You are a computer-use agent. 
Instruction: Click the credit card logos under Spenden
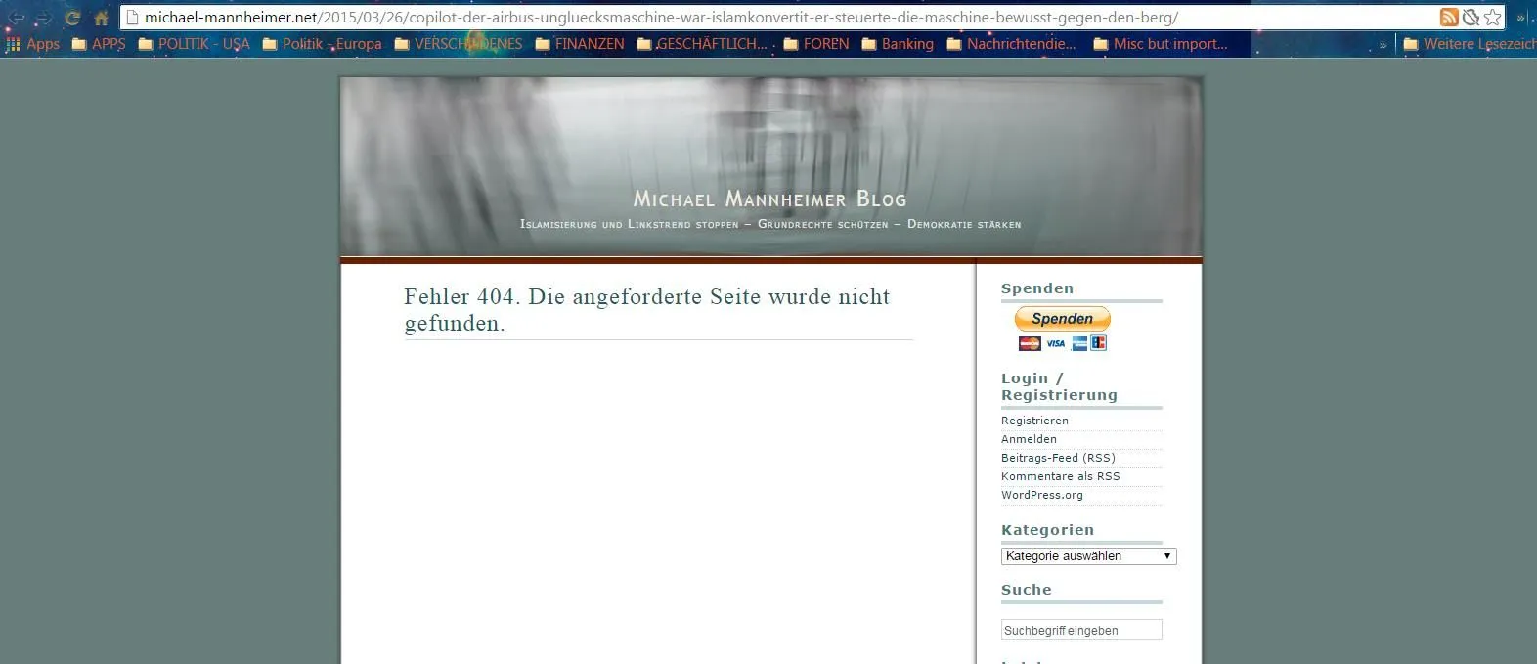coord(1062,343)
